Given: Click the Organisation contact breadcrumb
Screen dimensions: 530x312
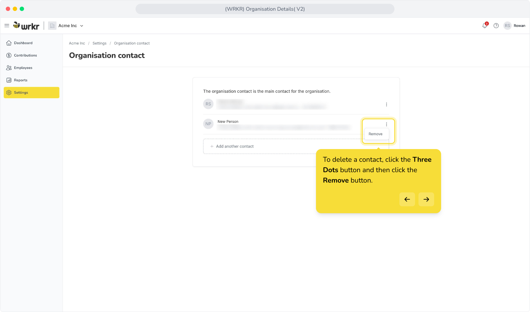Looking at the screenshot, I should point(132,43).
